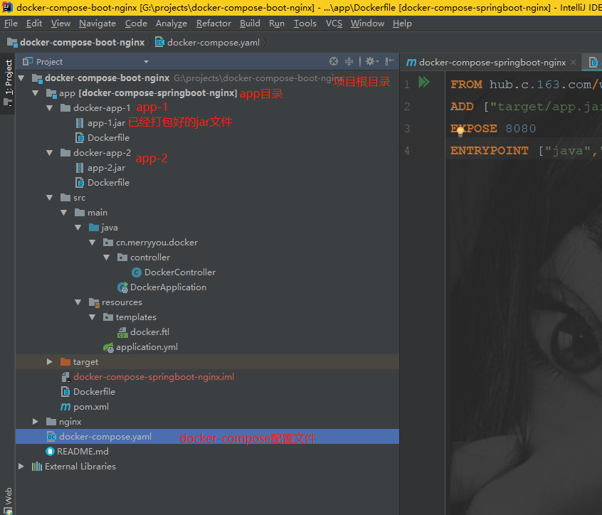Click the Dockerfile icon under docker-app-1
The width and height of the screenshot is (602, 515).
[80, 138]
